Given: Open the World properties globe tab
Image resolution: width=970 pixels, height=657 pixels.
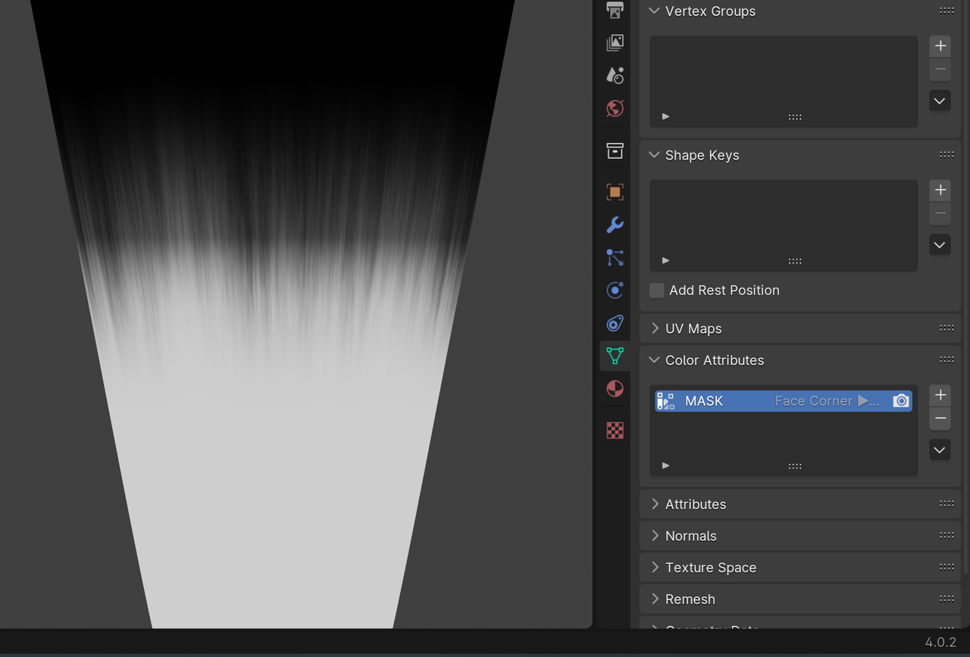Looking at the screenshot, I should [615, 108].
